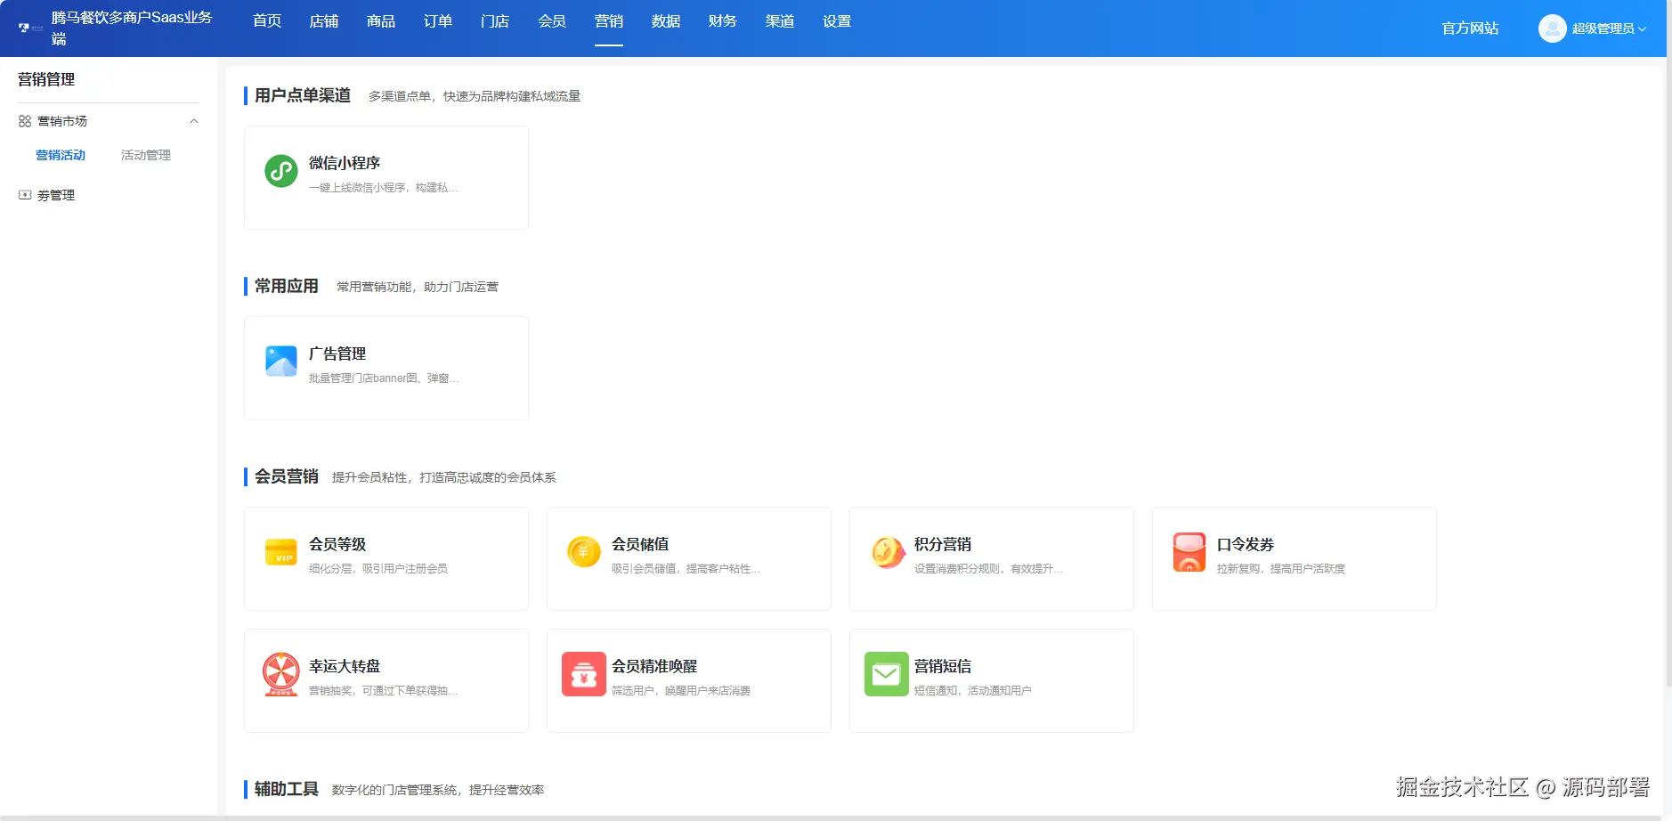
Task: Open the 微信小程序 card title
Action: coord(345,163)
